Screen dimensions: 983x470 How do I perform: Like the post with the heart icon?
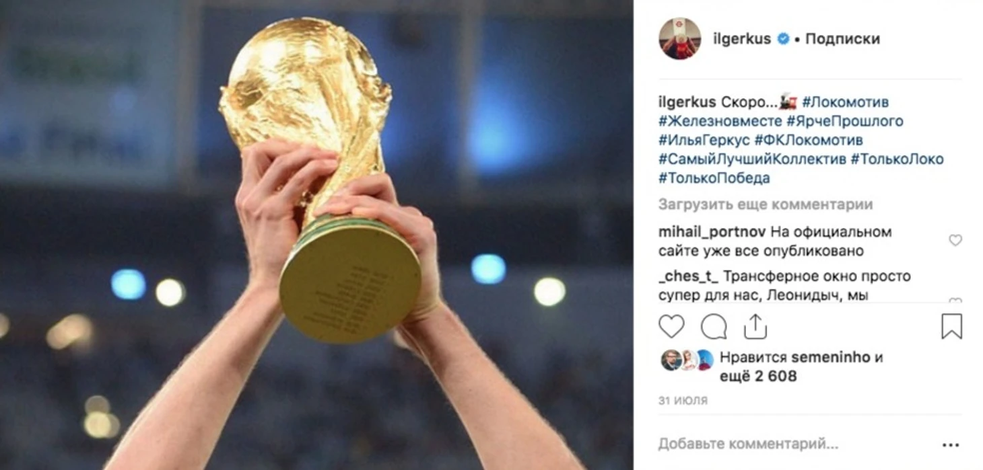click(671, 327)
